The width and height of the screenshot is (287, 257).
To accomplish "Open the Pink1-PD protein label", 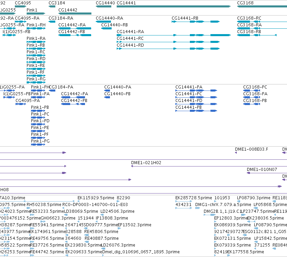I will [40, 121].
